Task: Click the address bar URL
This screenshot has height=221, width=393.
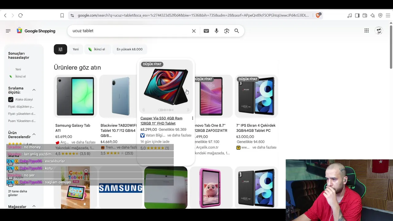Action: point(193,15)
